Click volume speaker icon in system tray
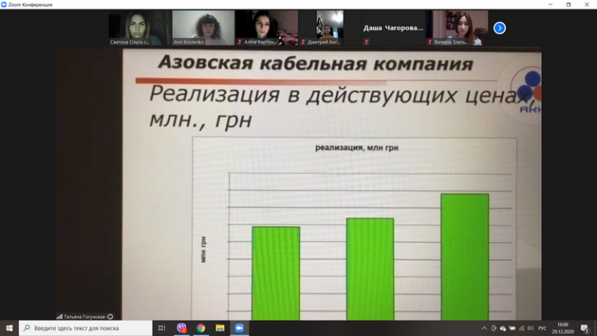Screen dimensions: 597x336 [x=531, y=328]
